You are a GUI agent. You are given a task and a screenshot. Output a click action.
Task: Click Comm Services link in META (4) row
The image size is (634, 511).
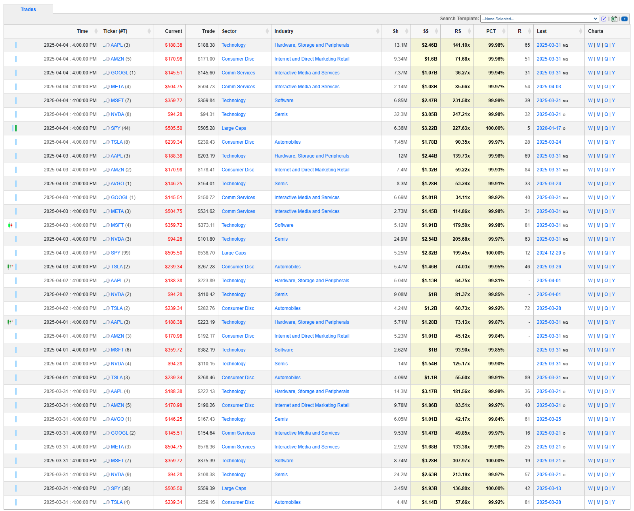[x=238, y=87]
